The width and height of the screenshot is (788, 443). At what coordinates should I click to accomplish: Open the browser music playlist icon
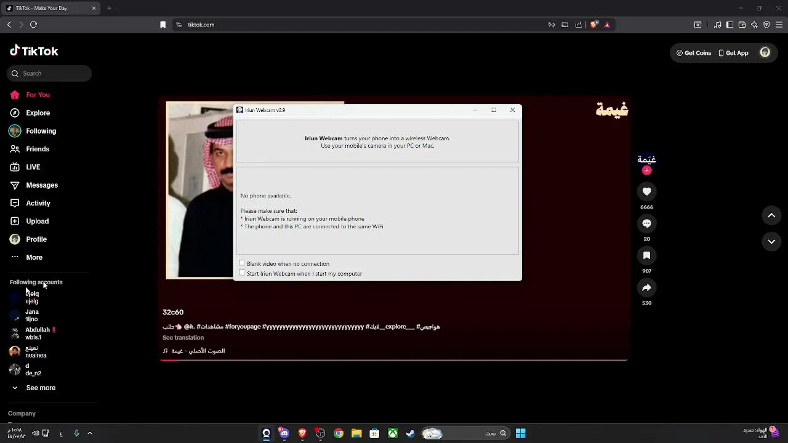click(718, 25)
